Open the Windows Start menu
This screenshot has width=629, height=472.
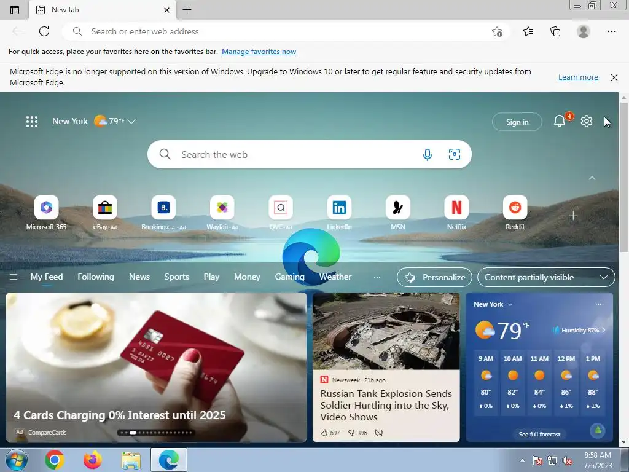17,460
